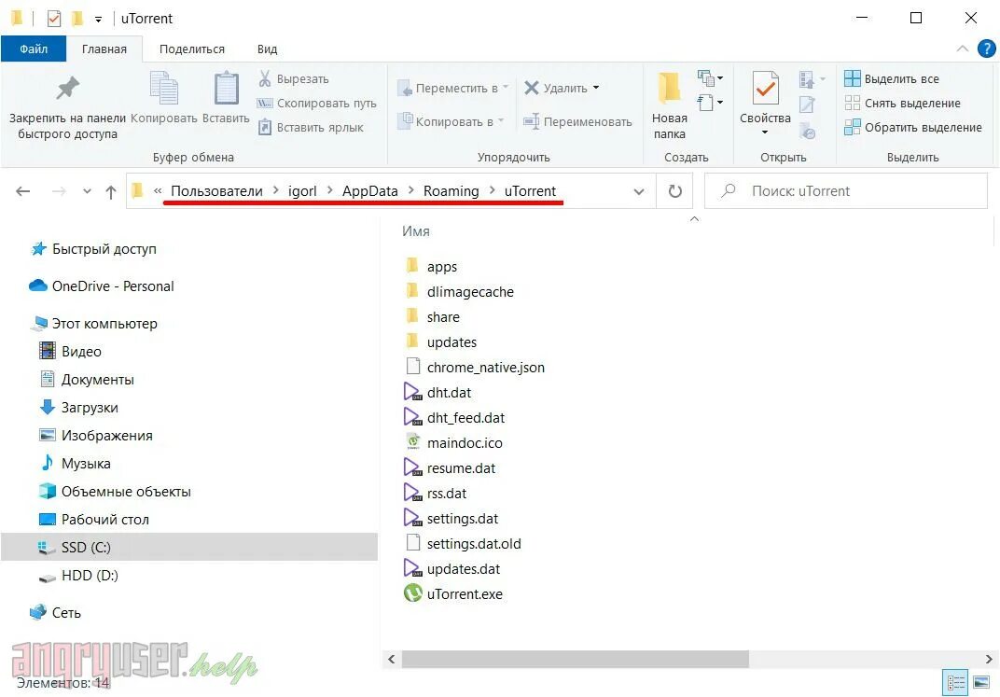Click the Edit ribbon icon
The width and height of the screenshot is (1000, 697).
coord(807,105)
